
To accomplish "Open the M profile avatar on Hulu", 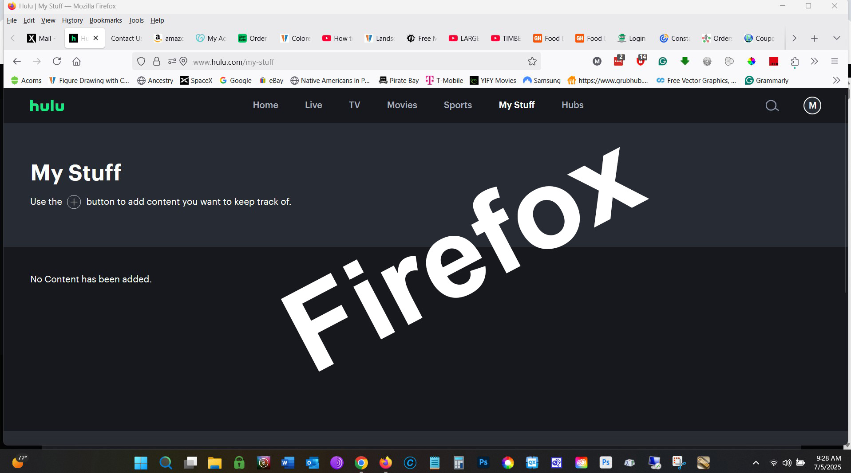I will (x=812, y=106).
